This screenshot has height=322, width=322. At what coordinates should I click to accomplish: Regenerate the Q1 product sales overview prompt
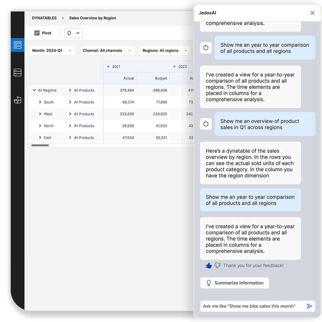(x=206, y=124)
